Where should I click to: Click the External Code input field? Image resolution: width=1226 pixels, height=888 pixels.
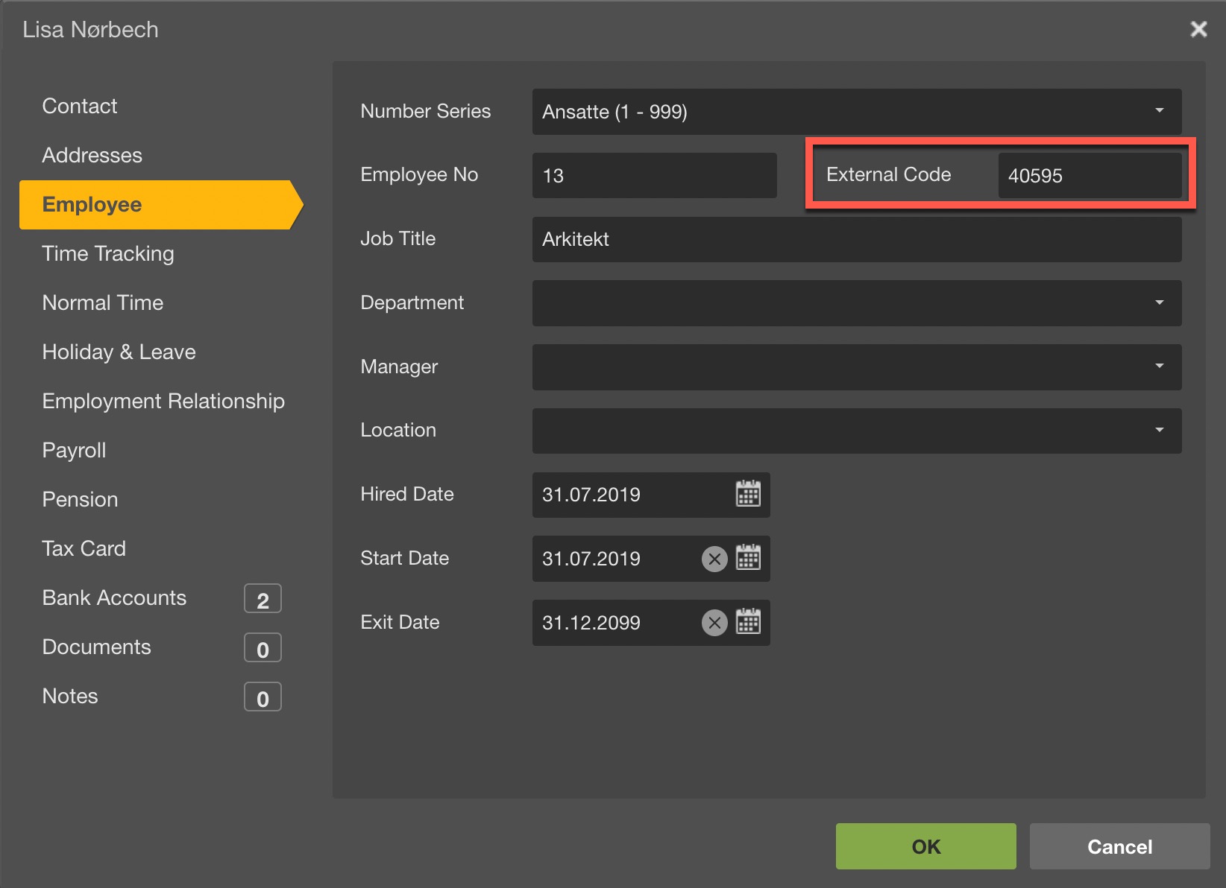pos(1089,175)
